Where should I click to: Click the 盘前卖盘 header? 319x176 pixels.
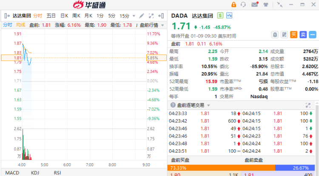253,160
